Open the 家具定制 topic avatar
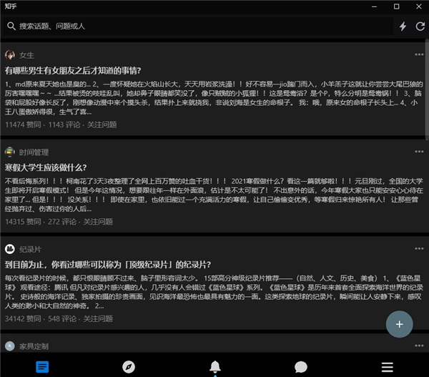The width and height of the screenshot is (429, 377). click(10, 346)
